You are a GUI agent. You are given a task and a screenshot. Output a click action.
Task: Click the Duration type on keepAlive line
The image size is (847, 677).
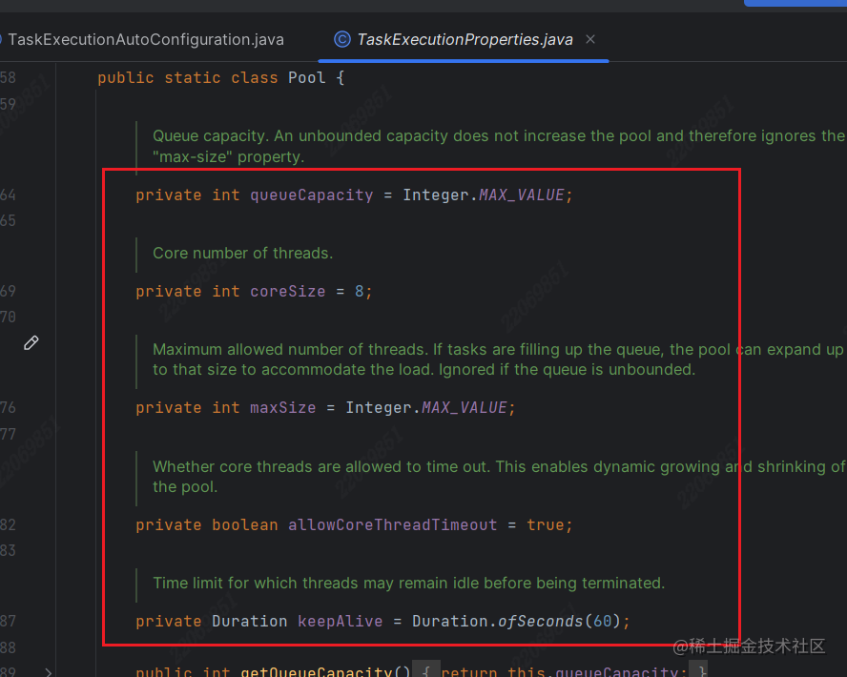coord(249,622)
